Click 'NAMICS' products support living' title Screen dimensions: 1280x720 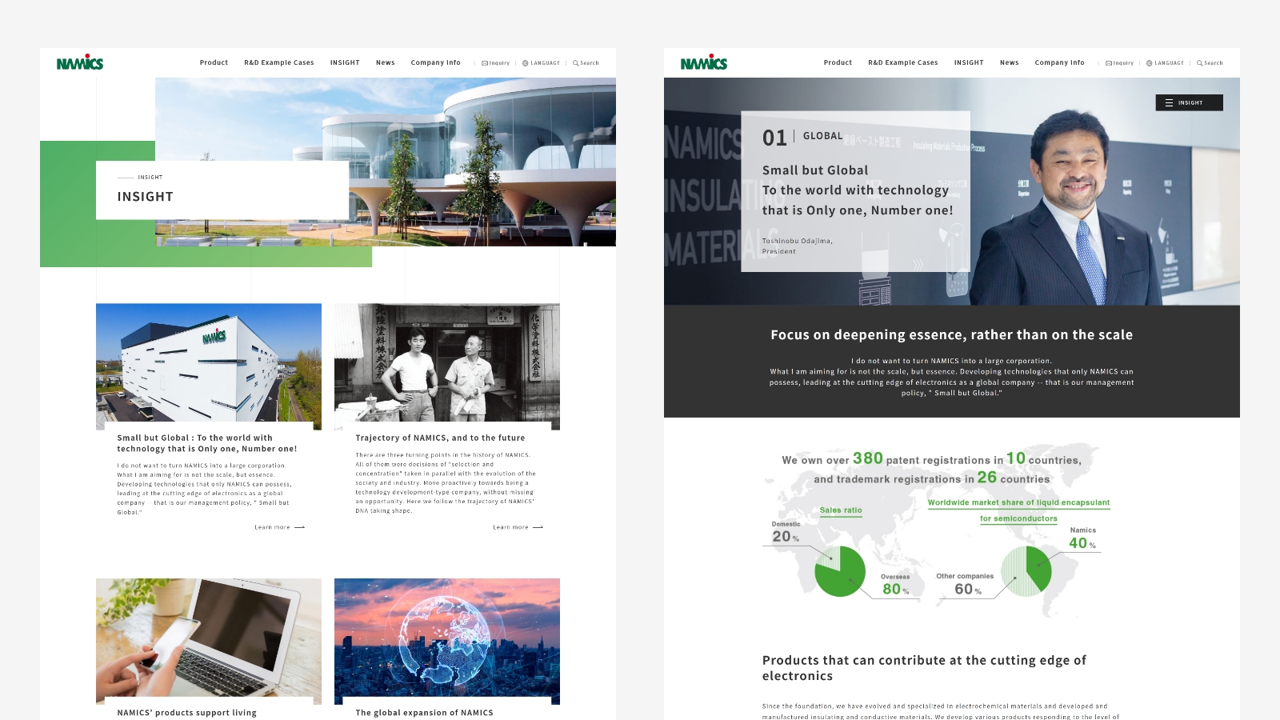click(187, 713)
